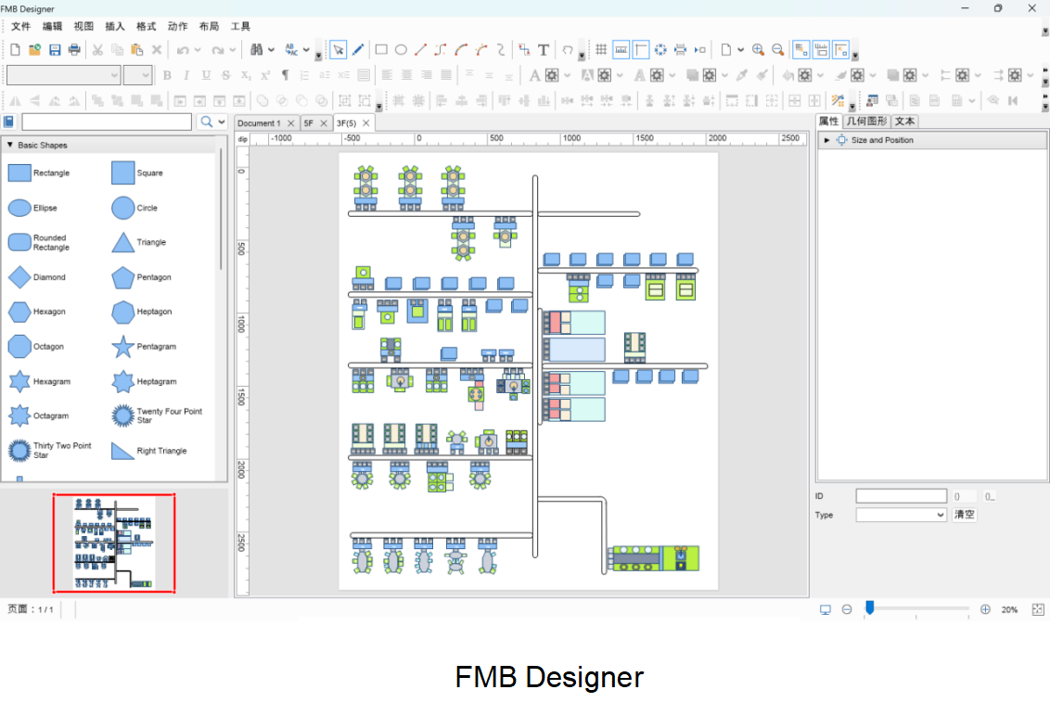Create a new document with toolbar icon
The height and width of the screenshot is (728, 1050).
point(15,49)
